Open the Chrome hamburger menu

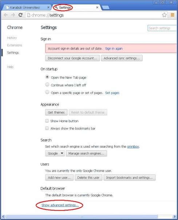click(x=173, y=15)
